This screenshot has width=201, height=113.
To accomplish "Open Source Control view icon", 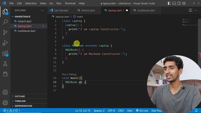I will tap(5, 32).
